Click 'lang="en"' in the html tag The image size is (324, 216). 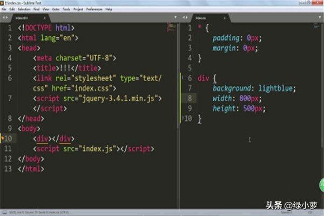pyautogui.click(x=57, y=38)
